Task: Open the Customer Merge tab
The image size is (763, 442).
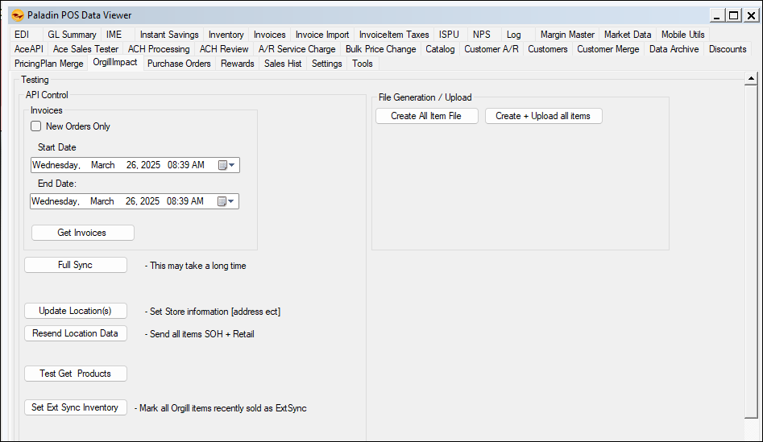Action: 608,49
